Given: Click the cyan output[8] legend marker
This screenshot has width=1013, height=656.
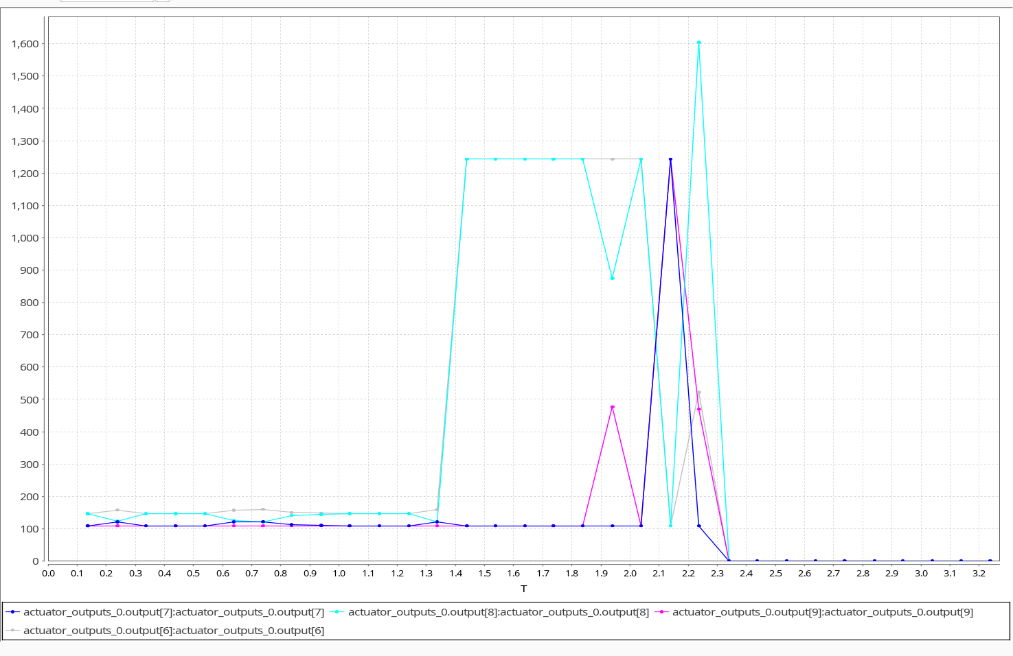Looking at the screenshot, I should (337, 612).
